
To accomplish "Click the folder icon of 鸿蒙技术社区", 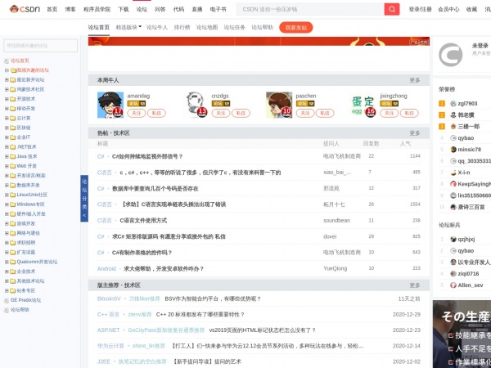I will tap(13, 89).
